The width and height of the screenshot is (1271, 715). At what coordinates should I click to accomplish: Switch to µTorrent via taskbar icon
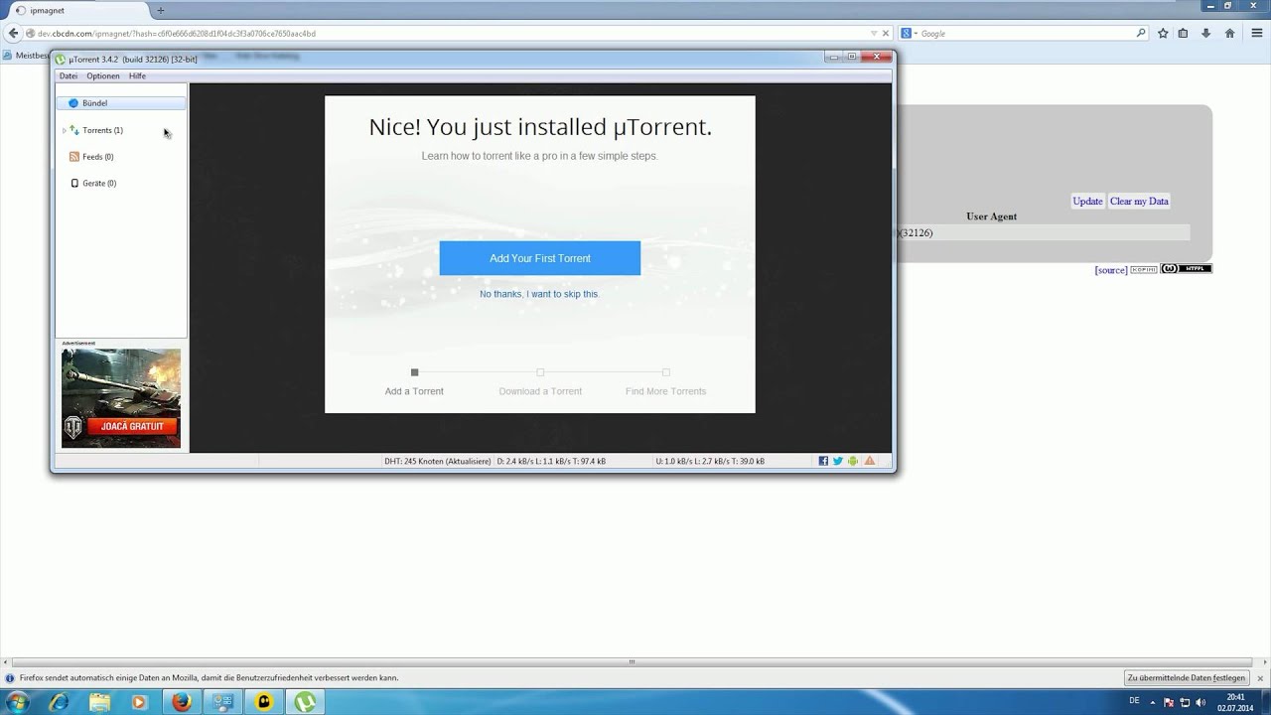[306, 702]
